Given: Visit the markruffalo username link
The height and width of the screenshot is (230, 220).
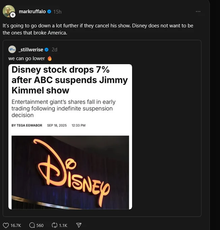Looking at the screenshot, I should coord(32,11).
